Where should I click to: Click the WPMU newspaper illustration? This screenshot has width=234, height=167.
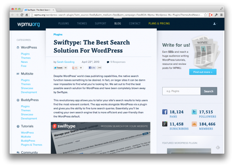pyautogui.click(x=206, y=52)
